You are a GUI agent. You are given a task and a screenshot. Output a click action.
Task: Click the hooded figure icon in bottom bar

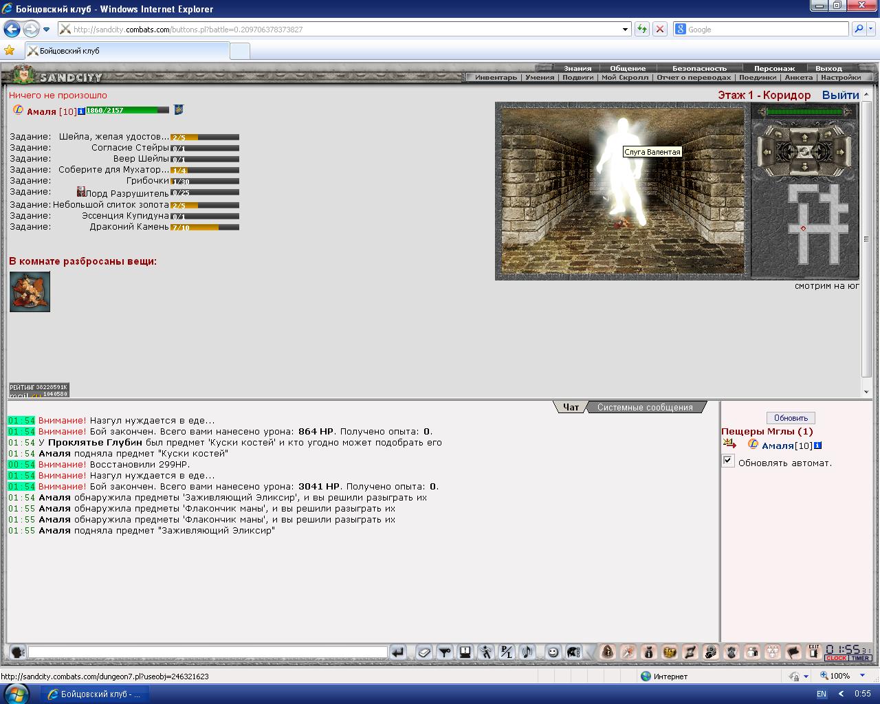pyautogui.click(x=607, y=652)
